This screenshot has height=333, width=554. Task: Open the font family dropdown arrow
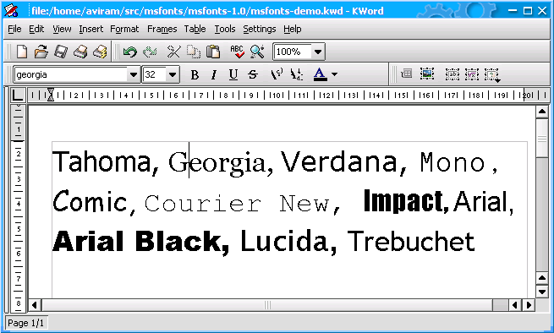pyautogui.click(x=133, y=74)
